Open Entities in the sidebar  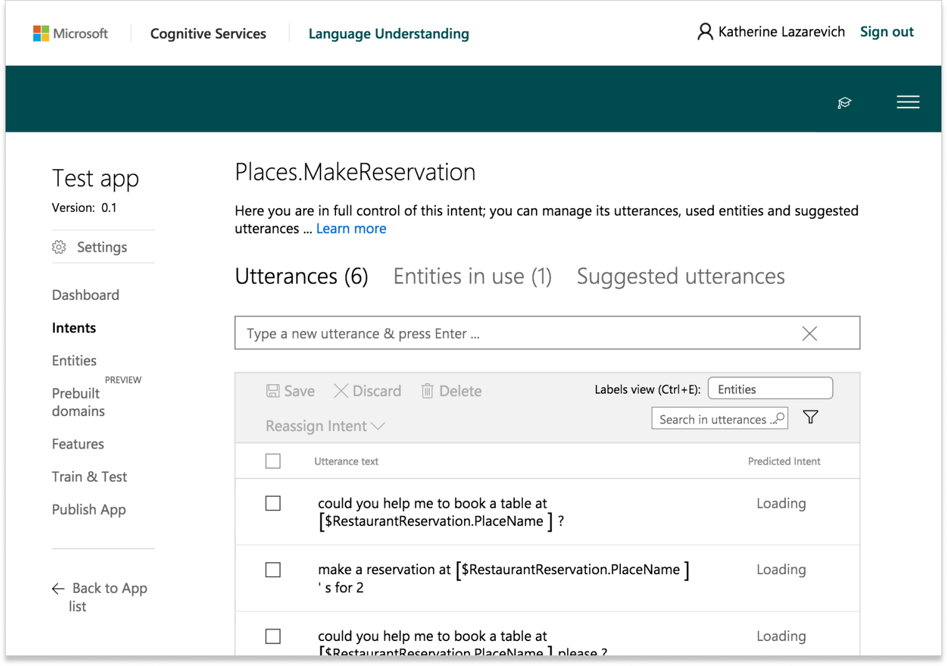tap(74, 360)
